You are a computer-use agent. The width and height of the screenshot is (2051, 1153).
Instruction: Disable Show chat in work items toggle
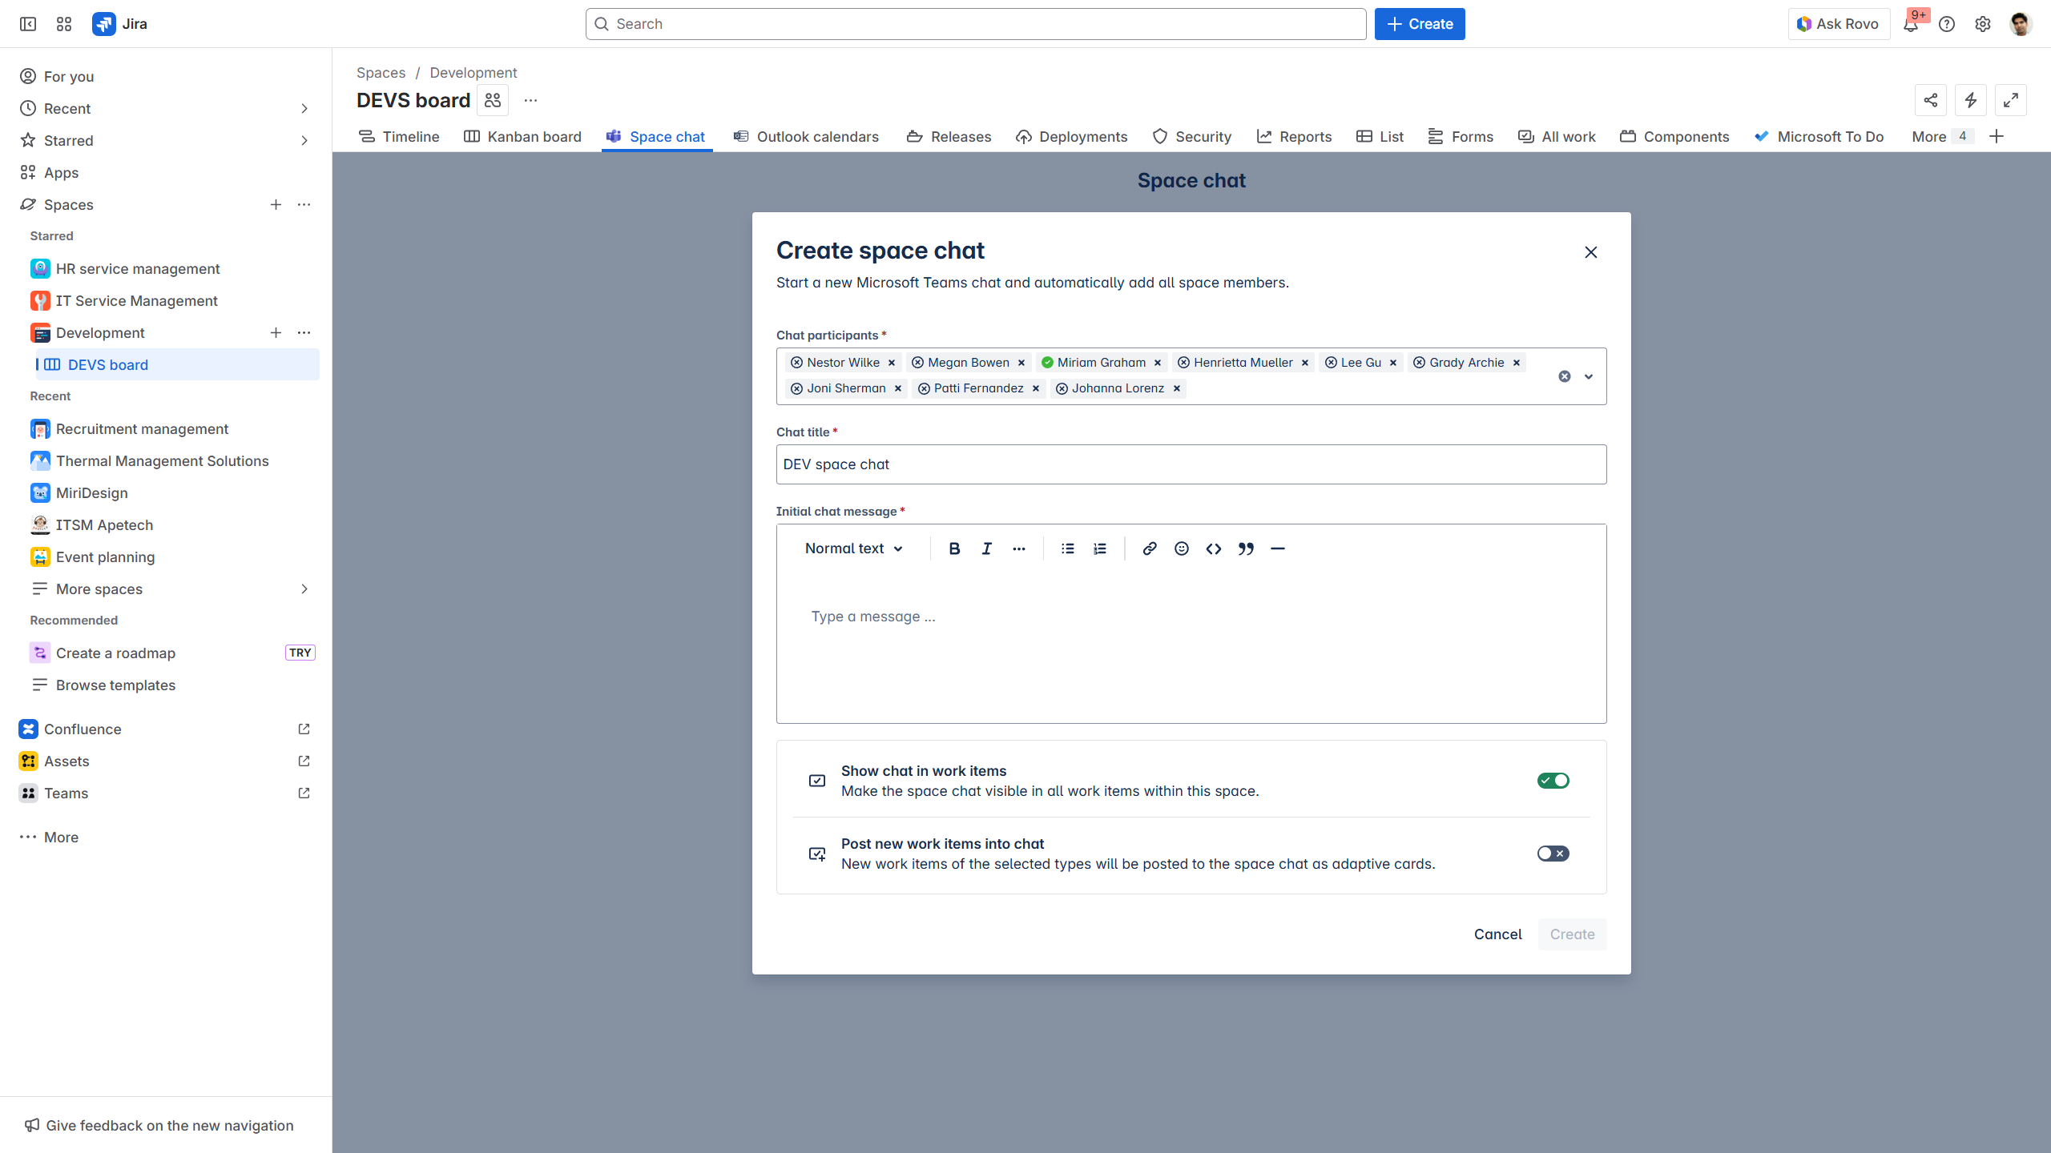point(1553,781)
